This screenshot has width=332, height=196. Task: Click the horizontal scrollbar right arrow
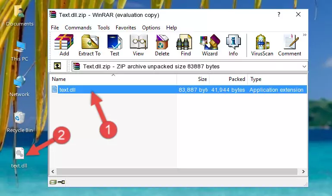point(303,171)
